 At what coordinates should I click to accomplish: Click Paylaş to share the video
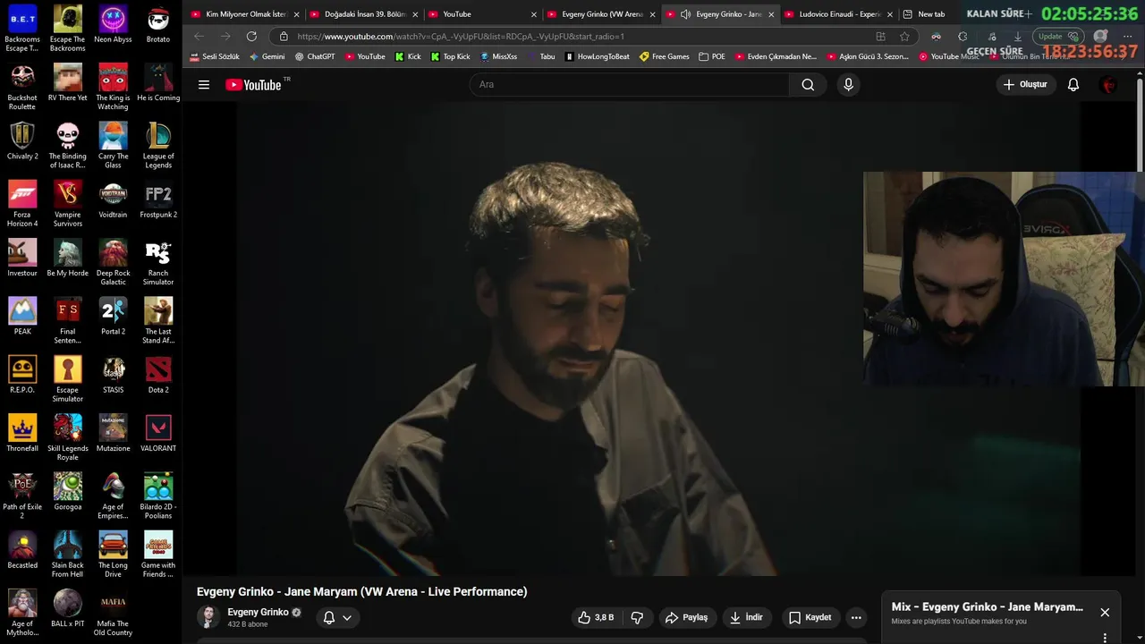pyautogui.click(x=686, y=617)
